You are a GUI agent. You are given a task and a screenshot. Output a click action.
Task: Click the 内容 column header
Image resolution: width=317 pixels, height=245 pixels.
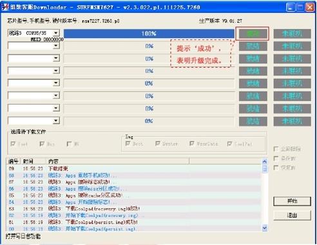117,161
